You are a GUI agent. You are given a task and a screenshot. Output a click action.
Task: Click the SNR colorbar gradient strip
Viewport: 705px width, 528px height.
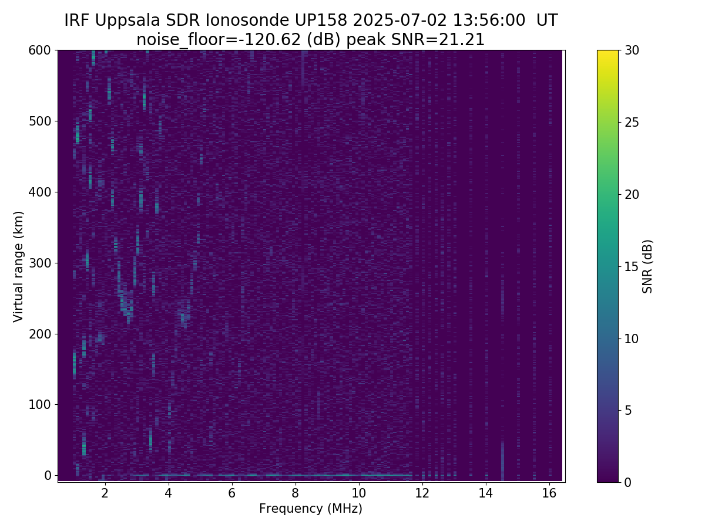pos(607,266)
